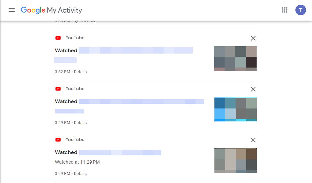Click the YouTube icon on the 3:32 PM entry
The image size is (312, 183).
click(x=58, y=38)
